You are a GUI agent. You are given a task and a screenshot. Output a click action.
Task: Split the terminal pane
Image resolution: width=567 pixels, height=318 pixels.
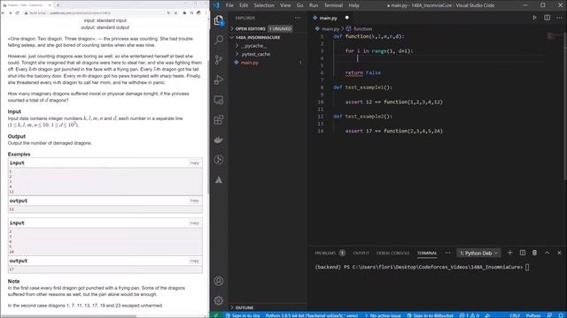tap(523, 253)
